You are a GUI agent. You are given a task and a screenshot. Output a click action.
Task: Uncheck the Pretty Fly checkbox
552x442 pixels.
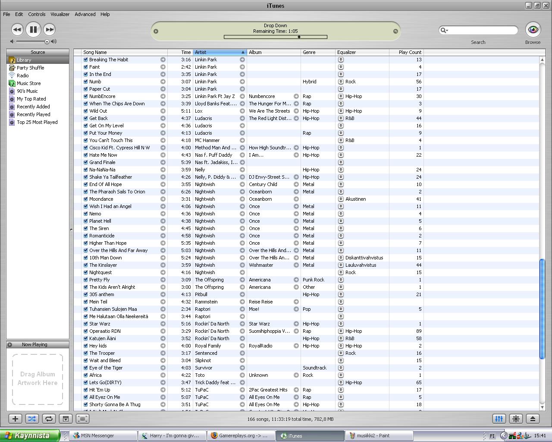click(x=85, y=280)
